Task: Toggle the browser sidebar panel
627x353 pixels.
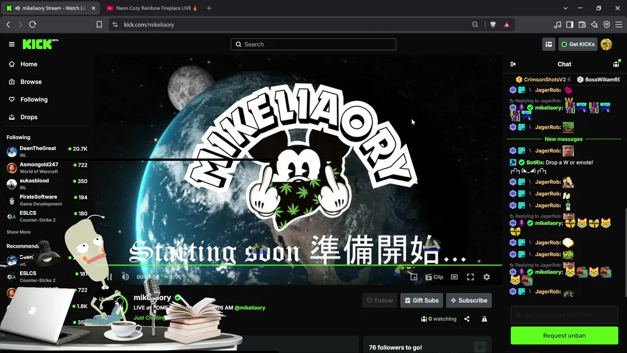Action: coord(570,25)
